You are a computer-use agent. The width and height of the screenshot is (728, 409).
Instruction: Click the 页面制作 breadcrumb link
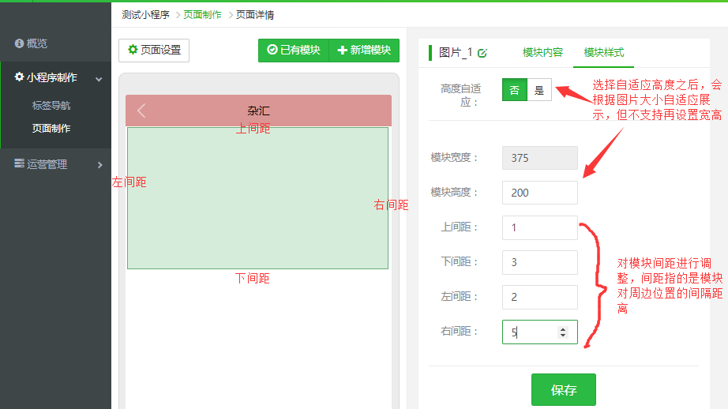click(203, 14)
